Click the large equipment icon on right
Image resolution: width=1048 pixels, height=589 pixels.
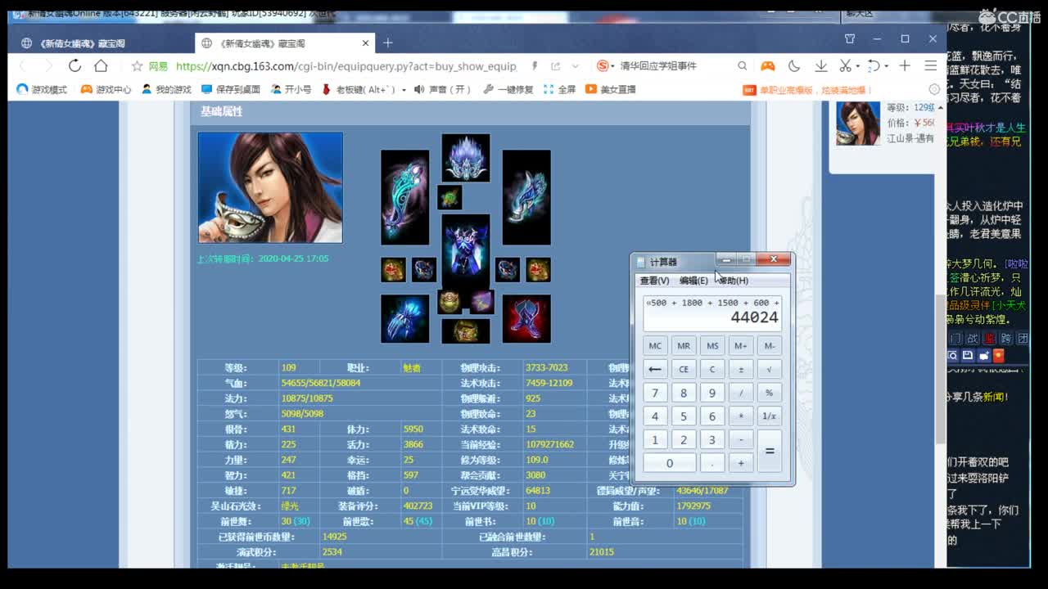click(526, 197)
